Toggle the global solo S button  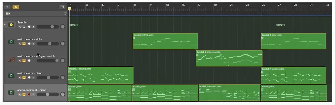(16, 7)
